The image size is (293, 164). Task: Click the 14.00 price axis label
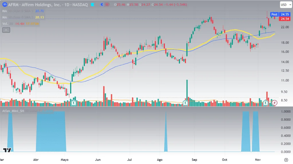click(x=285, y=62)
